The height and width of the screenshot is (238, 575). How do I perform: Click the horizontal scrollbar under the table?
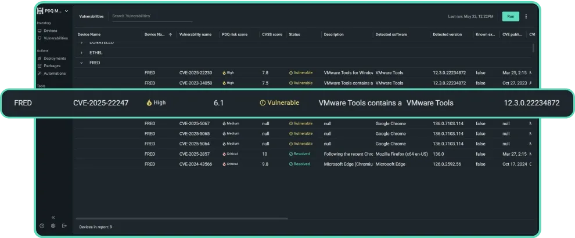182,219
